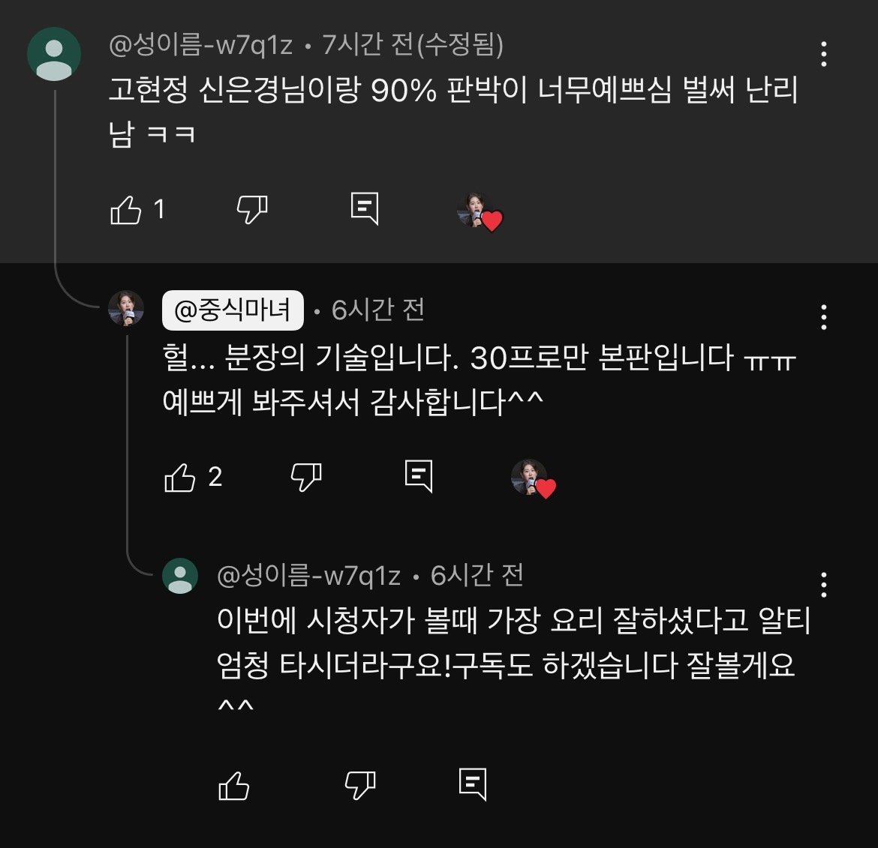Dislike @중식마녀's reply comment

tap(307, 477)
